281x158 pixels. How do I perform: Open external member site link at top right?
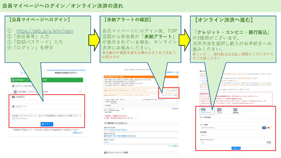point(172,72)
